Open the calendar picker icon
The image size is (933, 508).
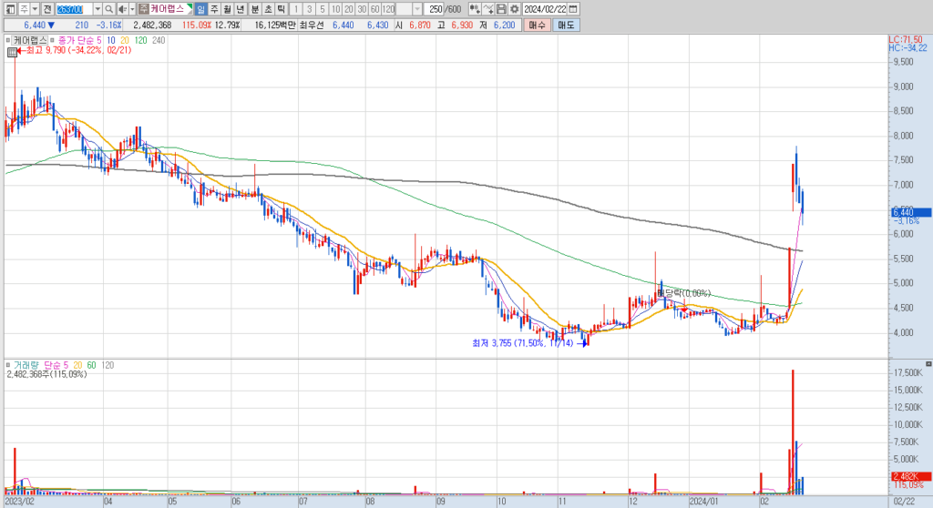point(573,9)
